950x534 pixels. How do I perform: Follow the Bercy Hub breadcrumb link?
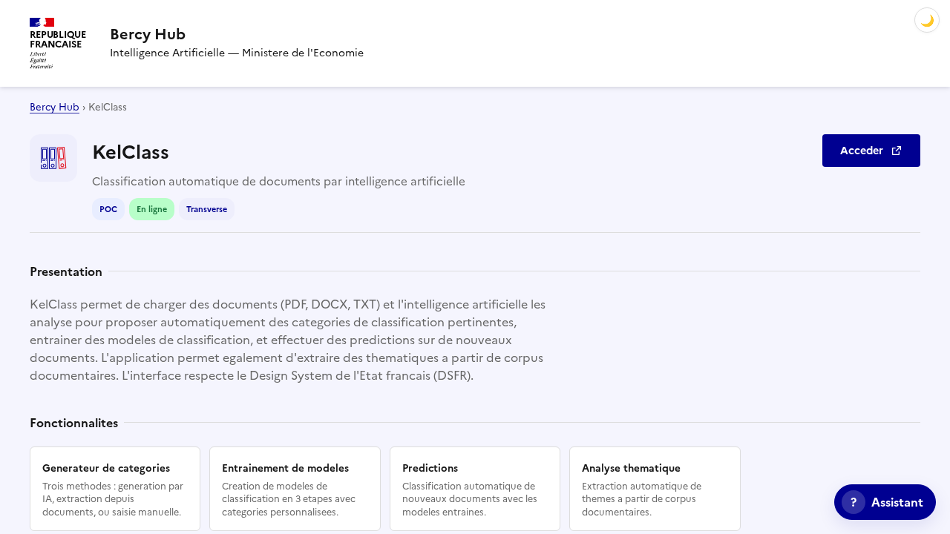[x=54, y=107]
